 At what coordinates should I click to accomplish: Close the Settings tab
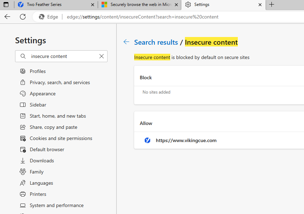[260, 5]
